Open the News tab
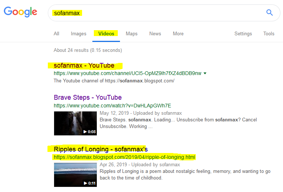Image resolution: width=283 pixels, height=192 pixels. click(155, 33)
